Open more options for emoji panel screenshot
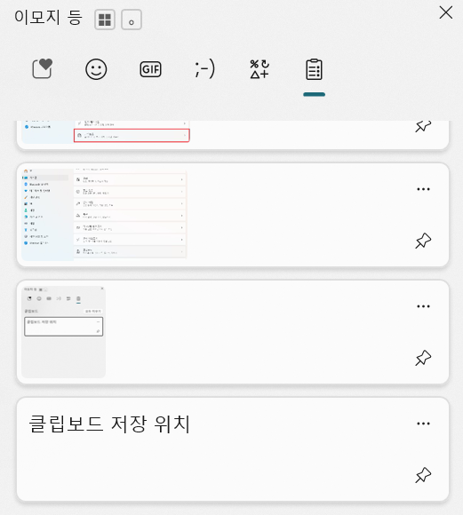The width and height of the screenshot is (463, 515). [x=423, y=306]
